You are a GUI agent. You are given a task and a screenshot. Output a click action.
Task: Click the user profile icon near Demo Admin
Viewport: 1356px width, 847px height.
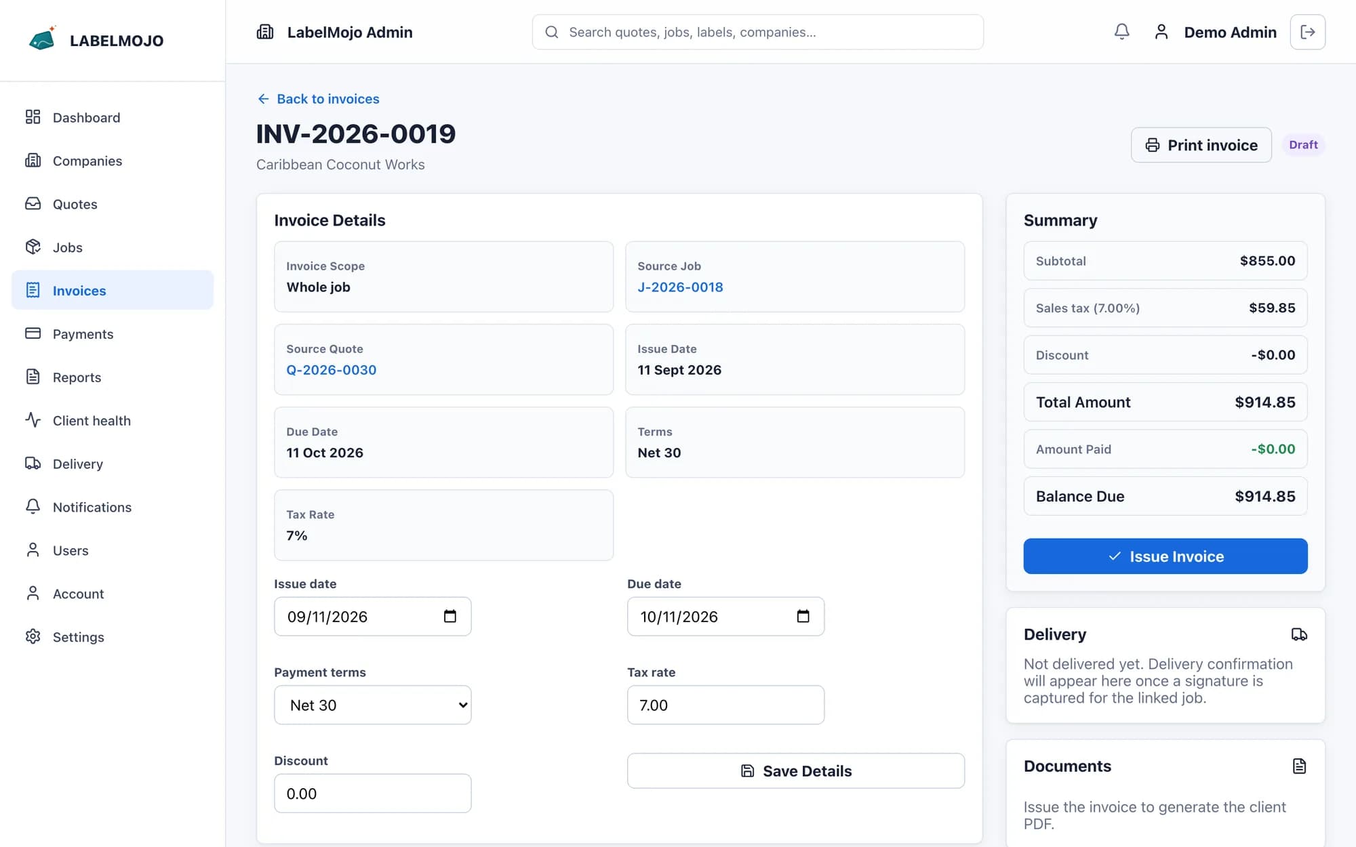[x=1161, y=32]
